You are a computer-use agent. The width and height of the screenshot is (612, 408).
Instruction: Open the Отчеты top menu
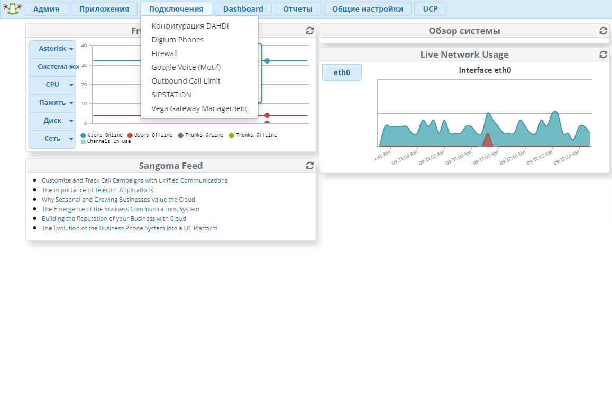(x=297, y=9)
